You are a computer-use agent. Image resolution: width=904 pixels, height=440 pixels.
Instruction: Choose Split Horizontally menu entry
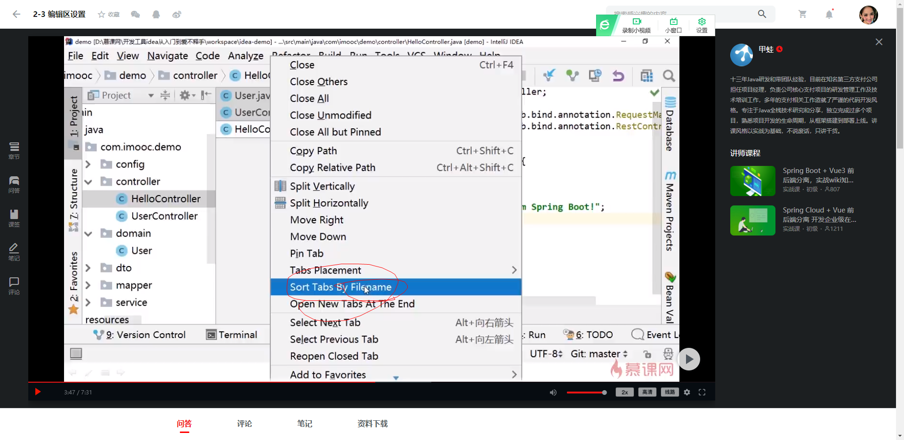(396, 203)
